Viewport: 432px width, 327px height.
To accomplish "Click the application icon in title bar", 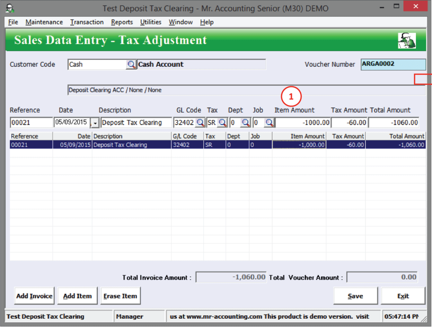I will tap(10, 8).
